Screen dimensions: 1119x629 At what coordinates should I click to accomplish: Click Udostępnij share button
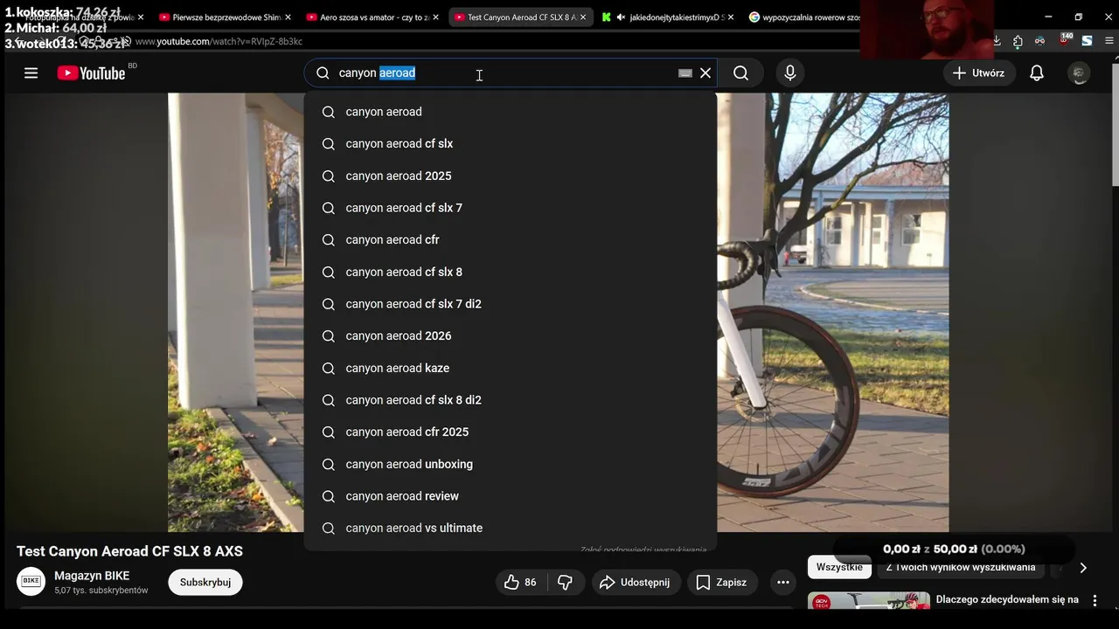(x=636, y=582)
